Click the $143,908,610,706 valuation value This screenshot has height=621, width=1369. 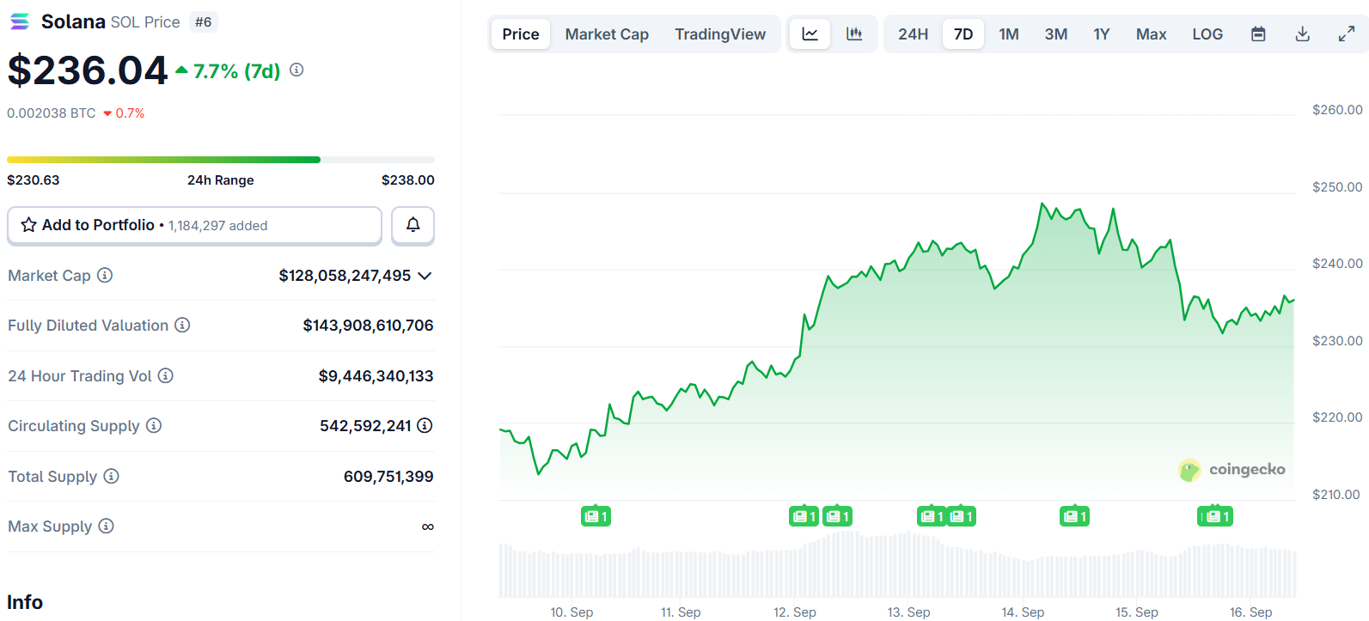pos(368,326)
